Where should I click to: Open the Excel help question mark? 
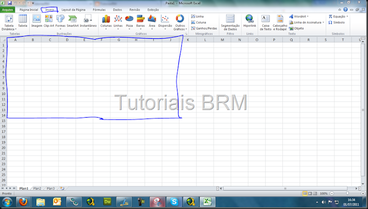pyautogui.click(x=345, y=10)
